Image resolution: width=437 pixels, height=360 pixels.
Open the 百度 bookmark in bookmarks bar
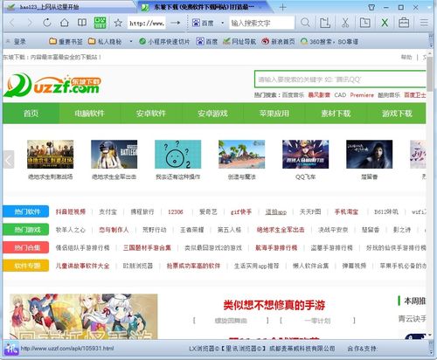(207, 42)
